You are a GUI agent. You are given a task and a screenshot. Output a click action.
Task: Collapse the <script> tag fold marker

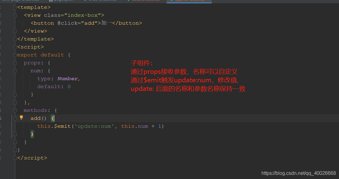(x=15, y=47)
